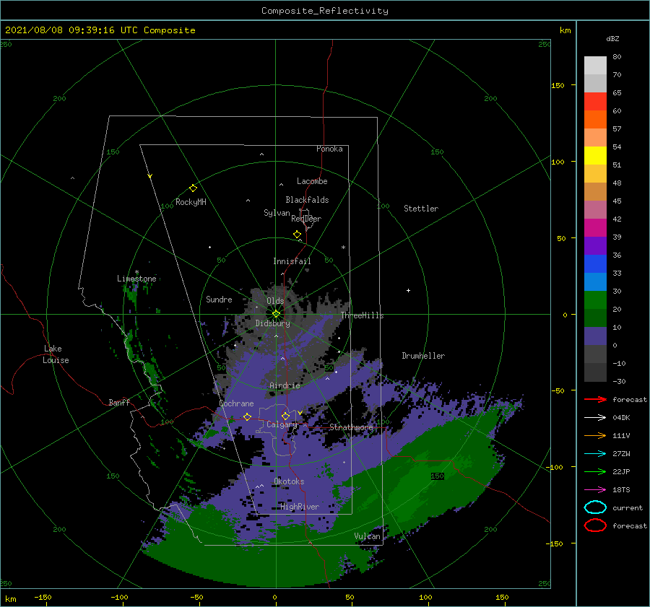Click the Cochrane label
This screenshot has height=607, width=650.
tap(236, 403)
